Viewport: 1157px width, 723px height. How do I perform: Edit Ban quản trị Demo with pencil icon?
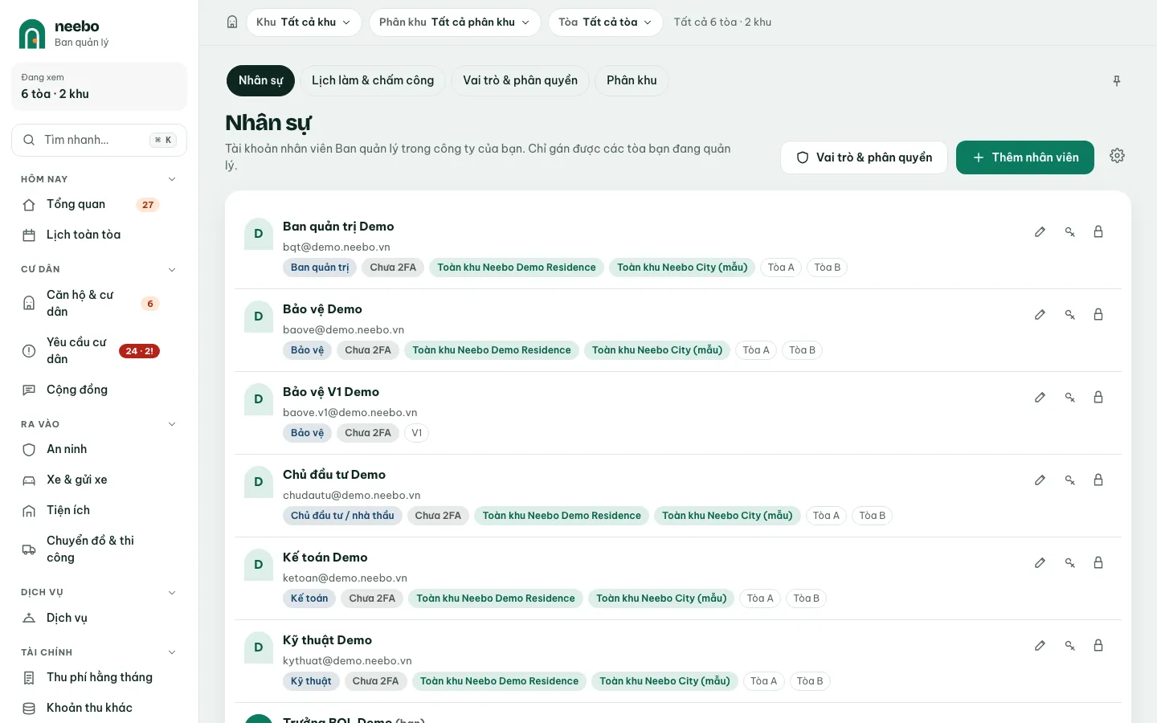pyautogui.click(x=1040, y=232)
